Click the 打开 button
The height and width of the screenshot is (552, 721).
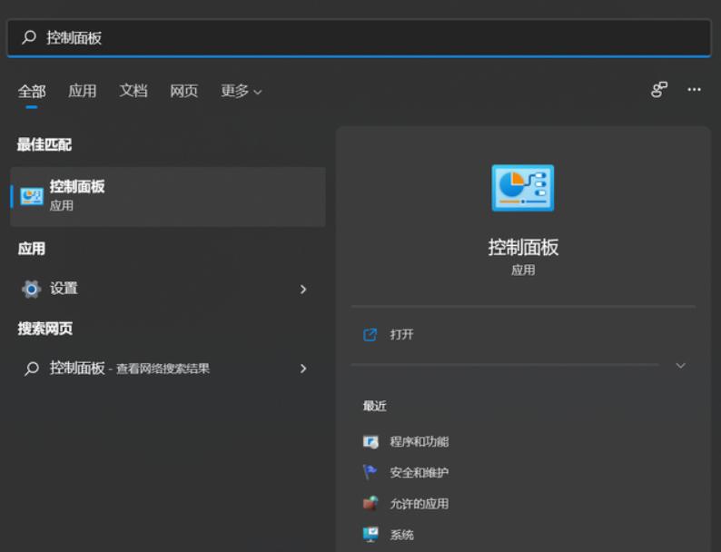pyautogui.click(x=524, y=335)
